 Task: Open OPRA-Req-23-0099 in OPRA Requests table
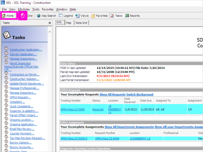(x=73, y=110)
